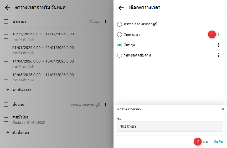Open three-dot menu in ช่วงเวลา header
The image size is (227, 148).
[106, 21]
